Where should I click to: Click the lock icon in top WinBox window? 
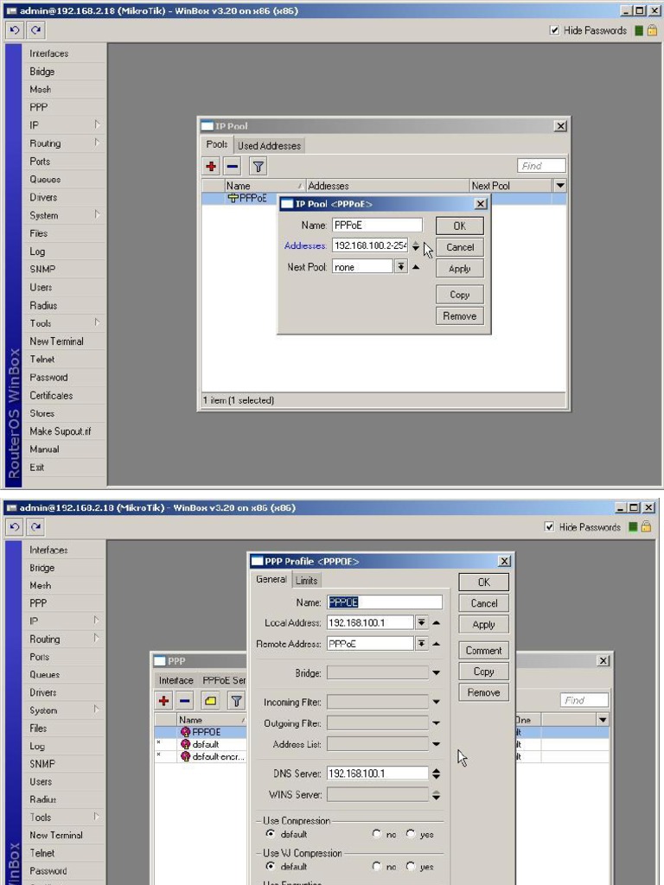point(651,30)
